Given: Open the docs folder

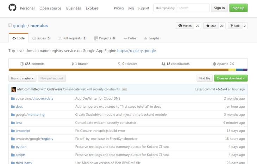Looking at the screenshot, I should point(19,107).
